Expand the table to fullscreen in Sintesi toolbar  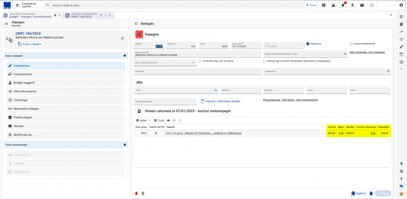click(x=174, y=120)
